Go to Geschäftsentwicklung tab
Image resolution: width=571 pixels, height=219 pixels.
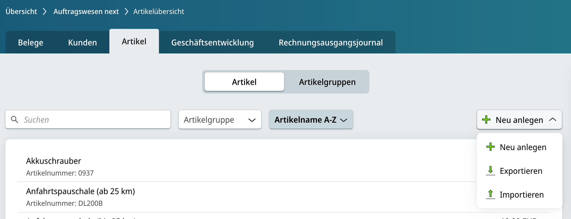(212, 43)
